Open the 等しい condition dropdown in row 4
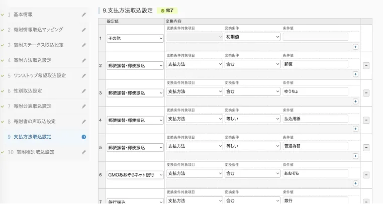Screen dimensions: 383x204 (252, 119)
